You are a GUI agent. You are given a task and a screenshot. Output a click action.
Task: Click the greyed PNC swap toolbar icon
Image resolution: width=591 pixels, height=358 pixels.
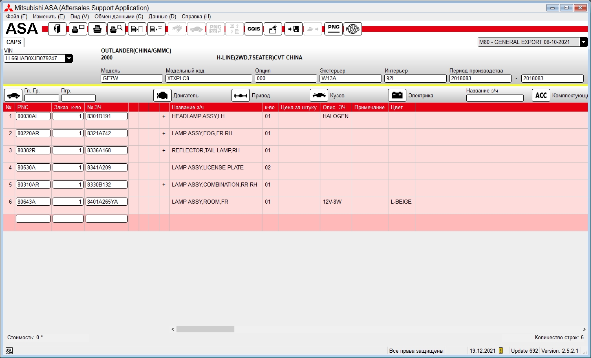215,29
